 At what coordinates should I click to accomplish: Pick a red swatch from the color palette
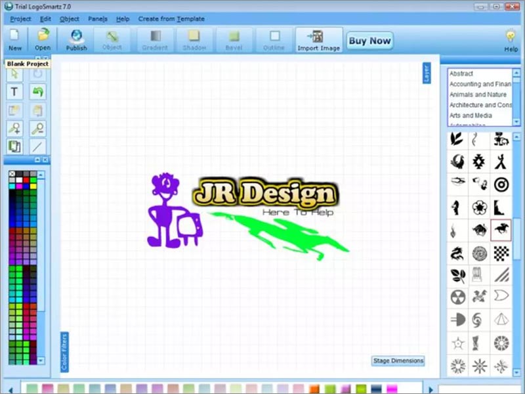pos(26,180)
